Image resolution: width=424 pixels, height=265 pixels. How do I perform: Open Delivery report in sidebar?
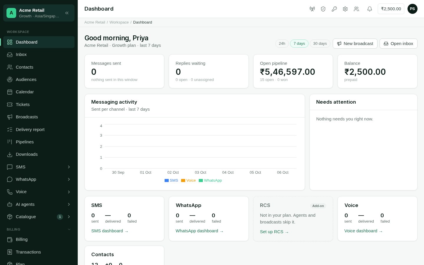coord(39,130)
